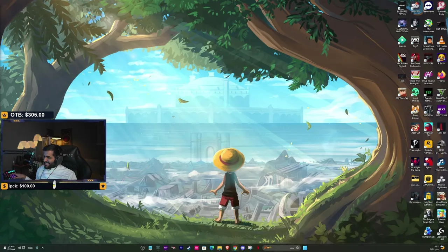
Task: Click the ENG language indicator
Action: click(x=30, y=248)
